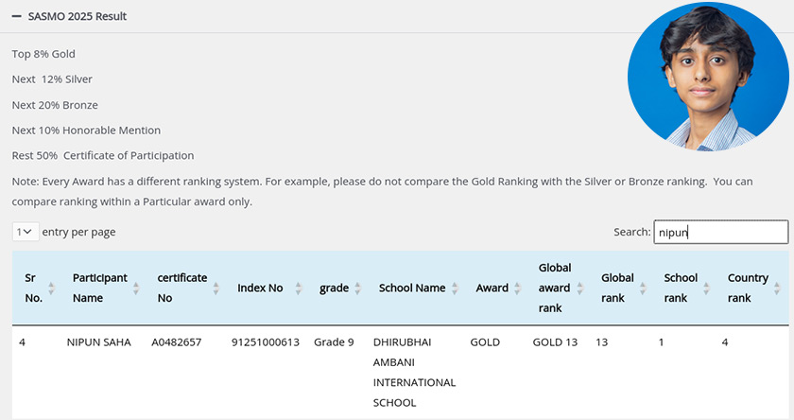
Task: Sort by Global rank column arrows
Action: coord(645,288)
